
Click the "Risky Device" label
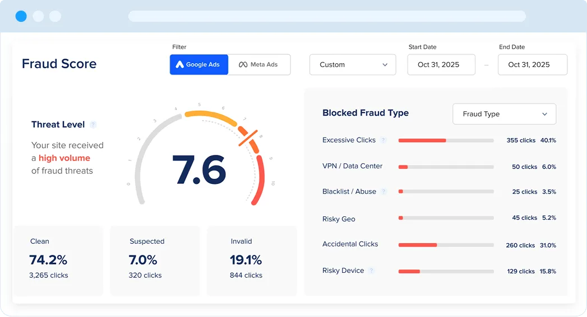(343, 271)
